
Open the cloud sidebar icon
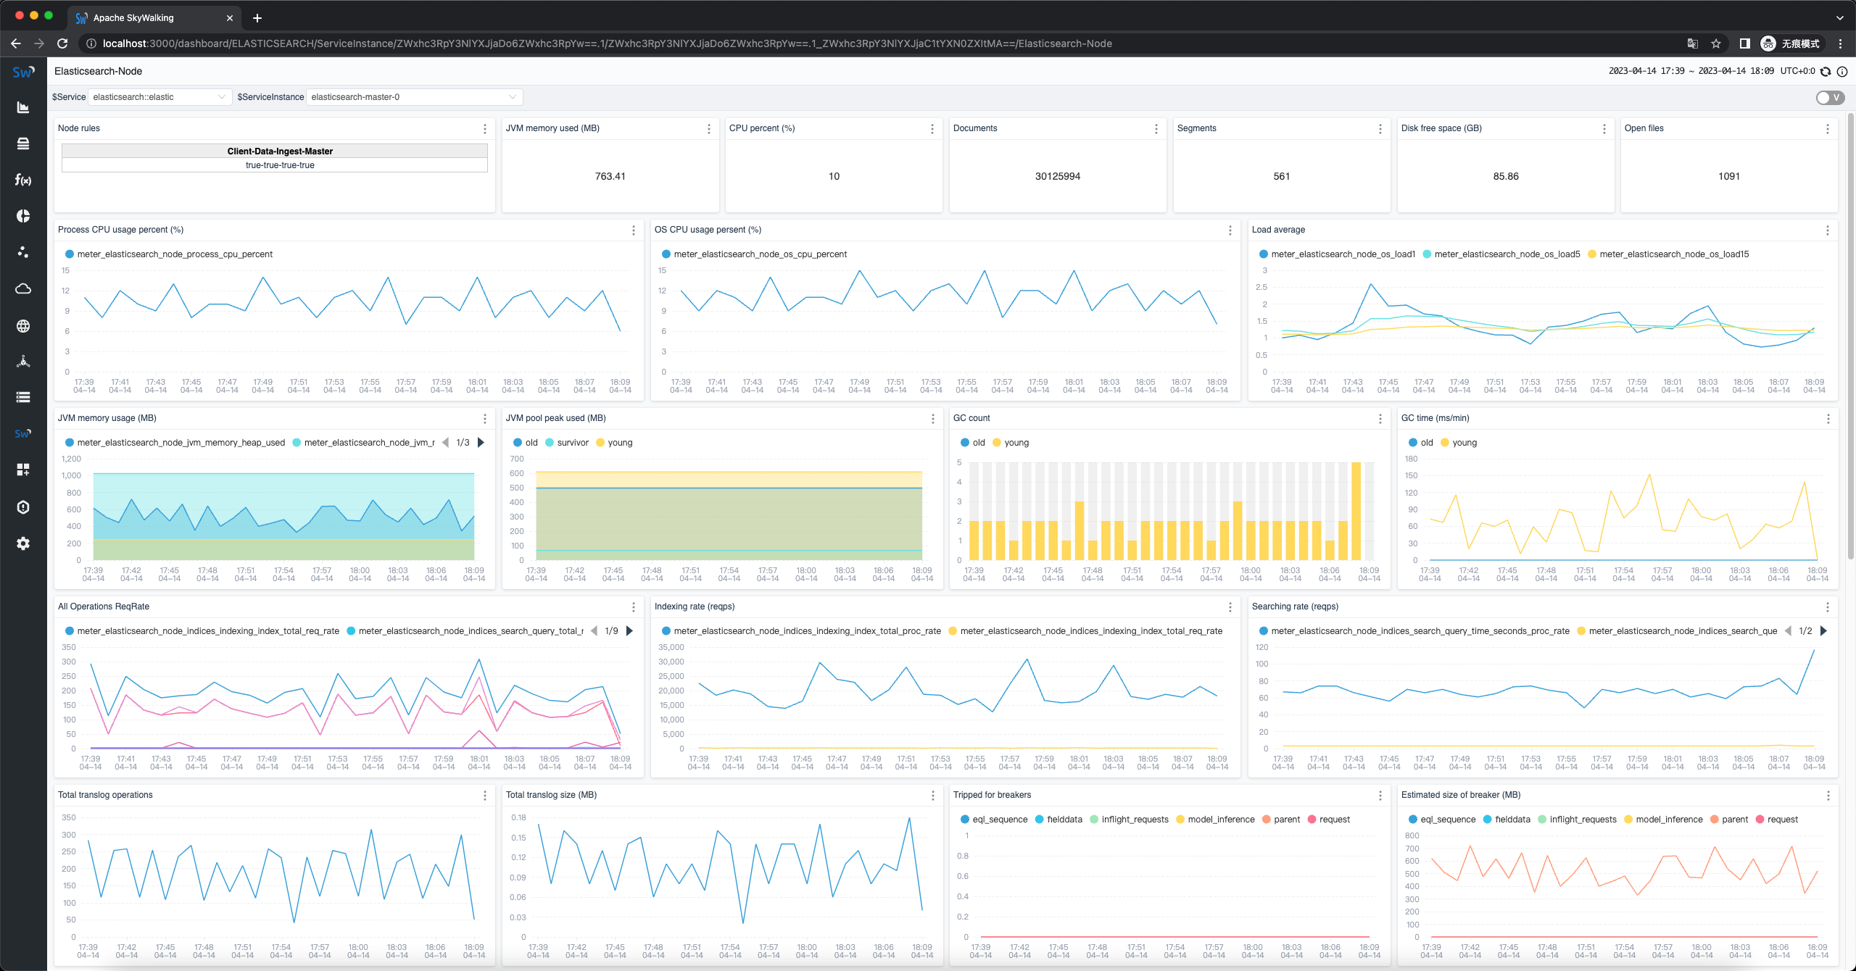pyautogui.click(x=23, y=288)
